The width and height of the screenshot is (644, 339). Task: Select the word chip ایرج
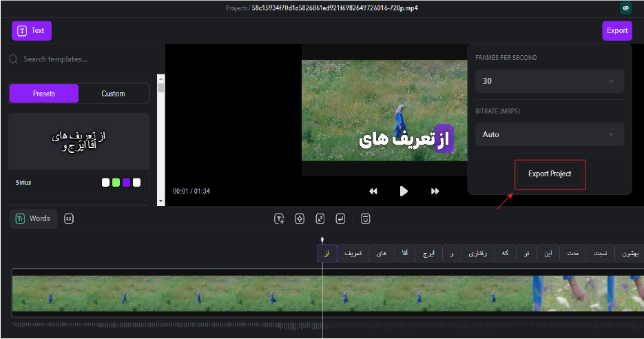coord(429,253)
